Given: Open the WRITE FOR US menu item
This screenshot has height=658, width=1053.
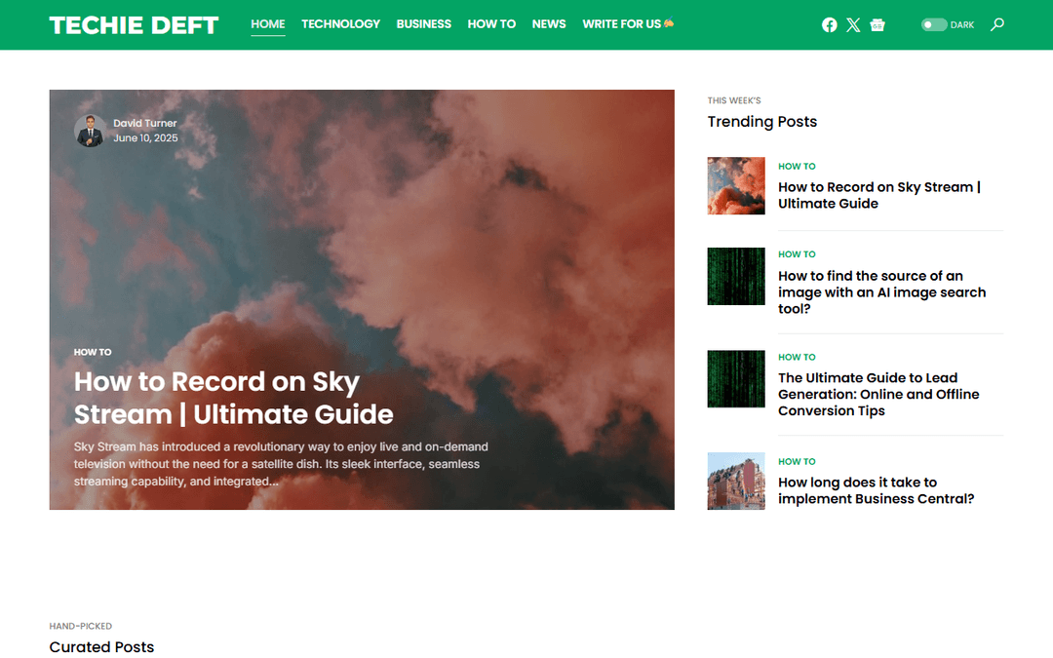Looking at the screenshot, I should click(627, 24).
